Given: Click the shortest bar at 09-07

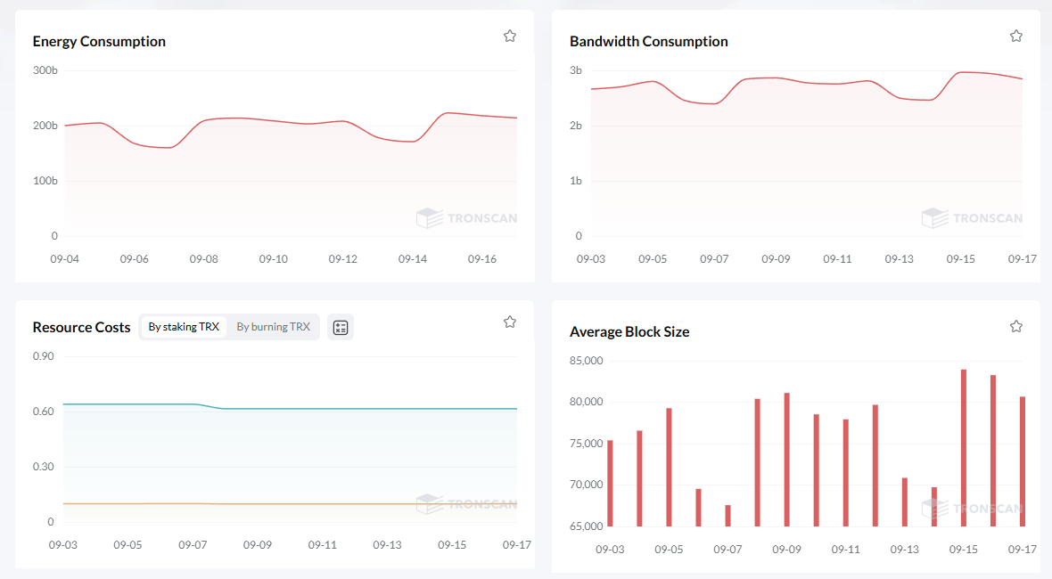Looking at the screenshot, I should (727, 516).
